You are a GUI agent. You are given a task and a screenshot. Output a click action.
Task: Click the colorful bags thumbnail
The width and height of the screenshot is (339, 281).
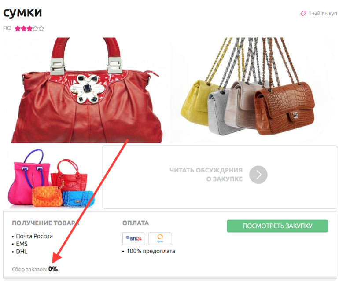(x=52, y=178)
